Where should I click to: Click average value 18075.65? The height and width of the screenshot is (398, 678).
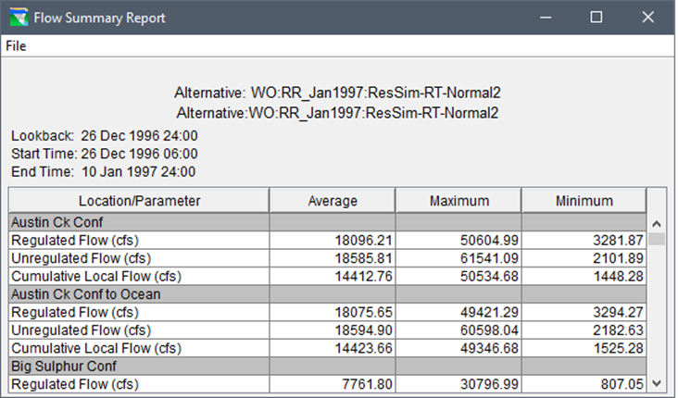pos(364,312)
